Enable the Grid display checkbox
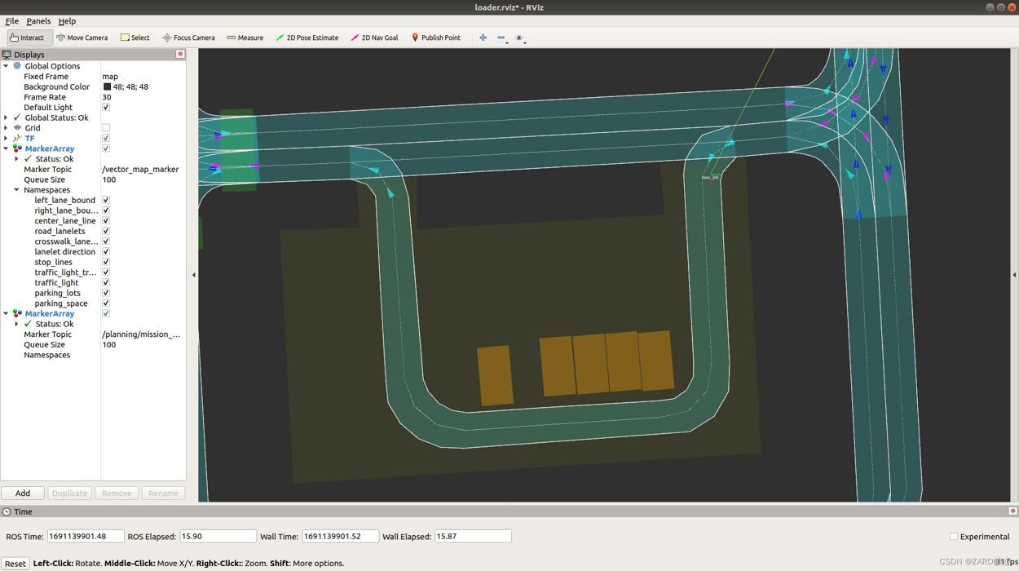The height and width of the screenshot is (571, 1019). pos(106,128)
